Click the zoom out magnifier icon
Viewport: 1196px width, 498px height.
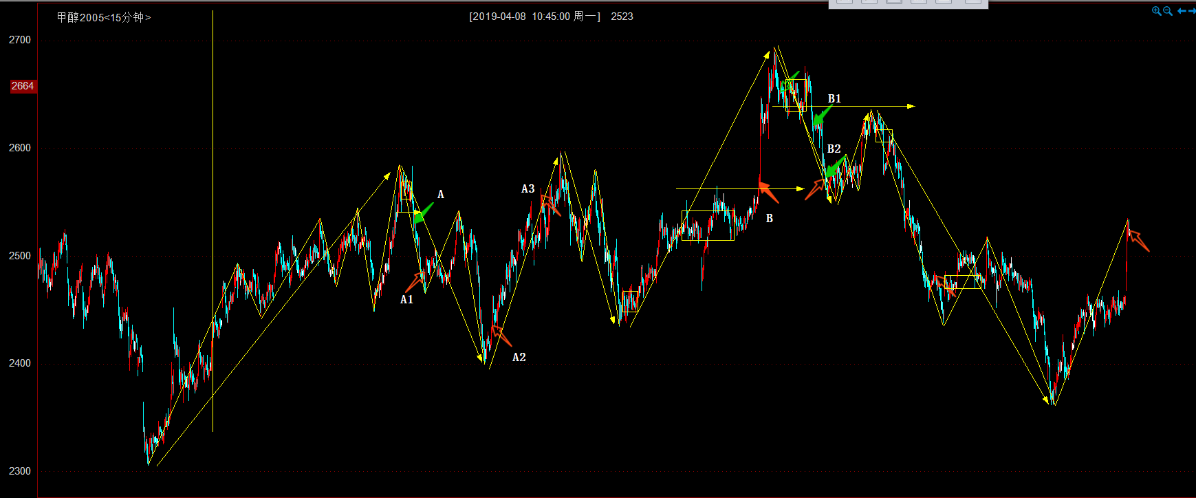click(x=1168, y=11)
